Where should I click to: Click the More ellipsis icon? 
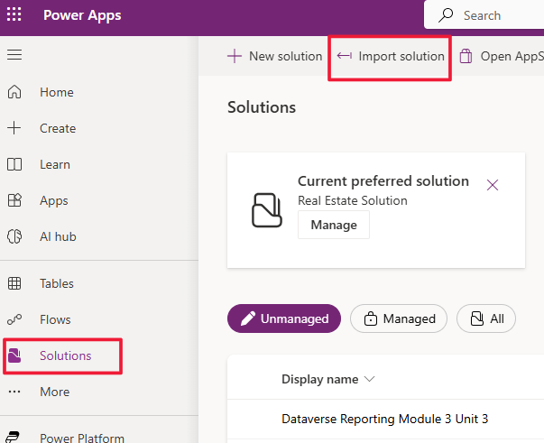pyautogui.click(x=14, y=392)
